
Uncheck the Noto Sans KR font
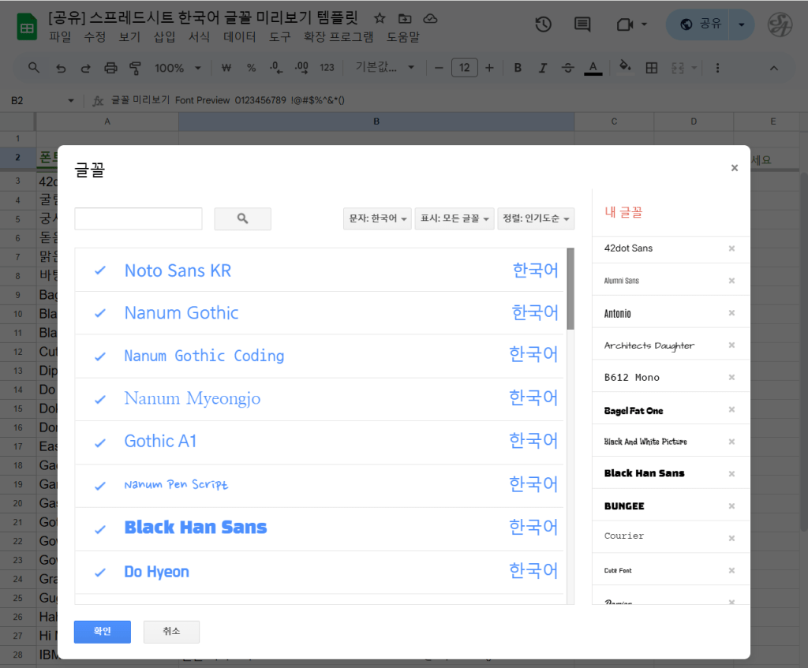coord(100,271)
